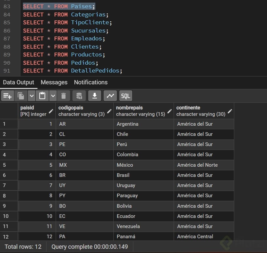The image size is (267, 253).
Task: Click the Add row toolbar icon
Action: [8, 96]
